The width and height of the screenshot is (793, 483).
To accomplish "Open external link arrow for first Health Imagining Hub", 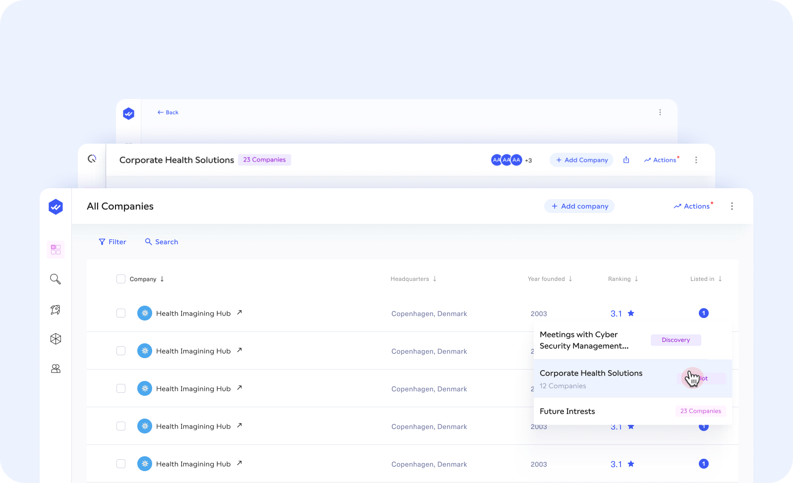I will [239, 313].
